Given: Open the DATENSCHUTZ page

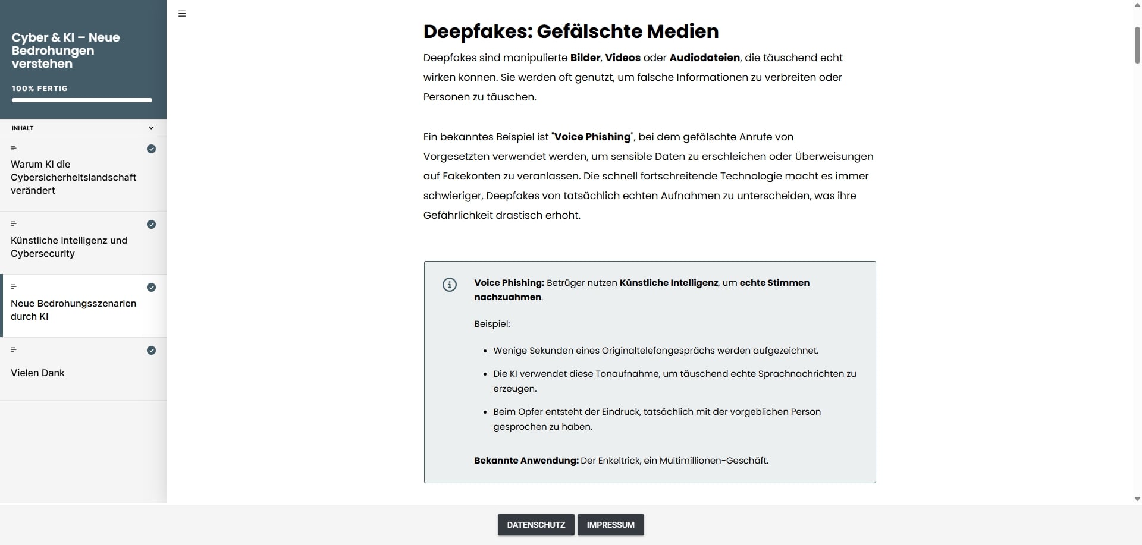Looking at the screenshot, I should (535, 525).
